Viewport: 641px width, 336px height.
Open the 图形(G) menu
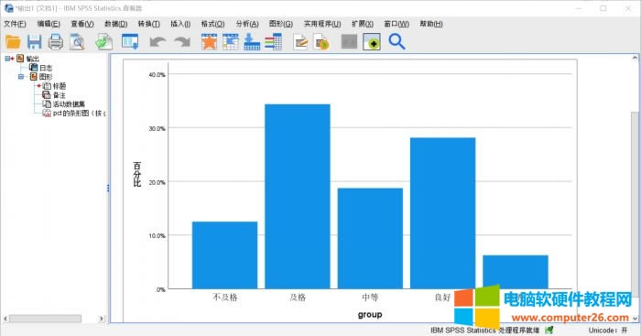pos(281,24)
